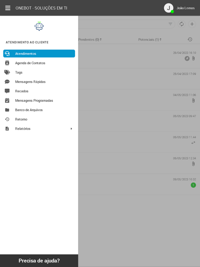This screenshot has width=200, height=267.
Task: Select the 05/05/2023 11:44 timestamp
Action: click(x=184, y=137)
